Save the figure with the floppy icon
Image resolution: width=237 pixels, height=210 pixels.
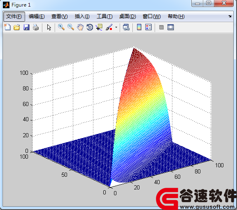pyautogui.click(x=26, y=27)
